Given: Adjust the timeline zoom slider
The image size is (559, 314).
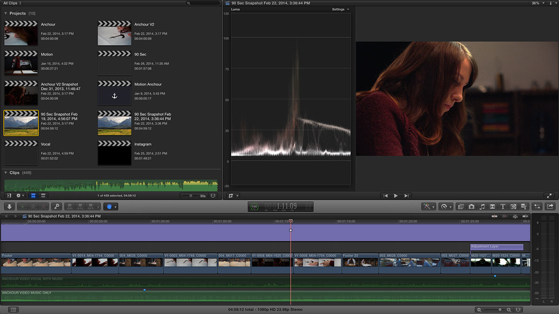Looking at the screenshot, I should (500, 309).
